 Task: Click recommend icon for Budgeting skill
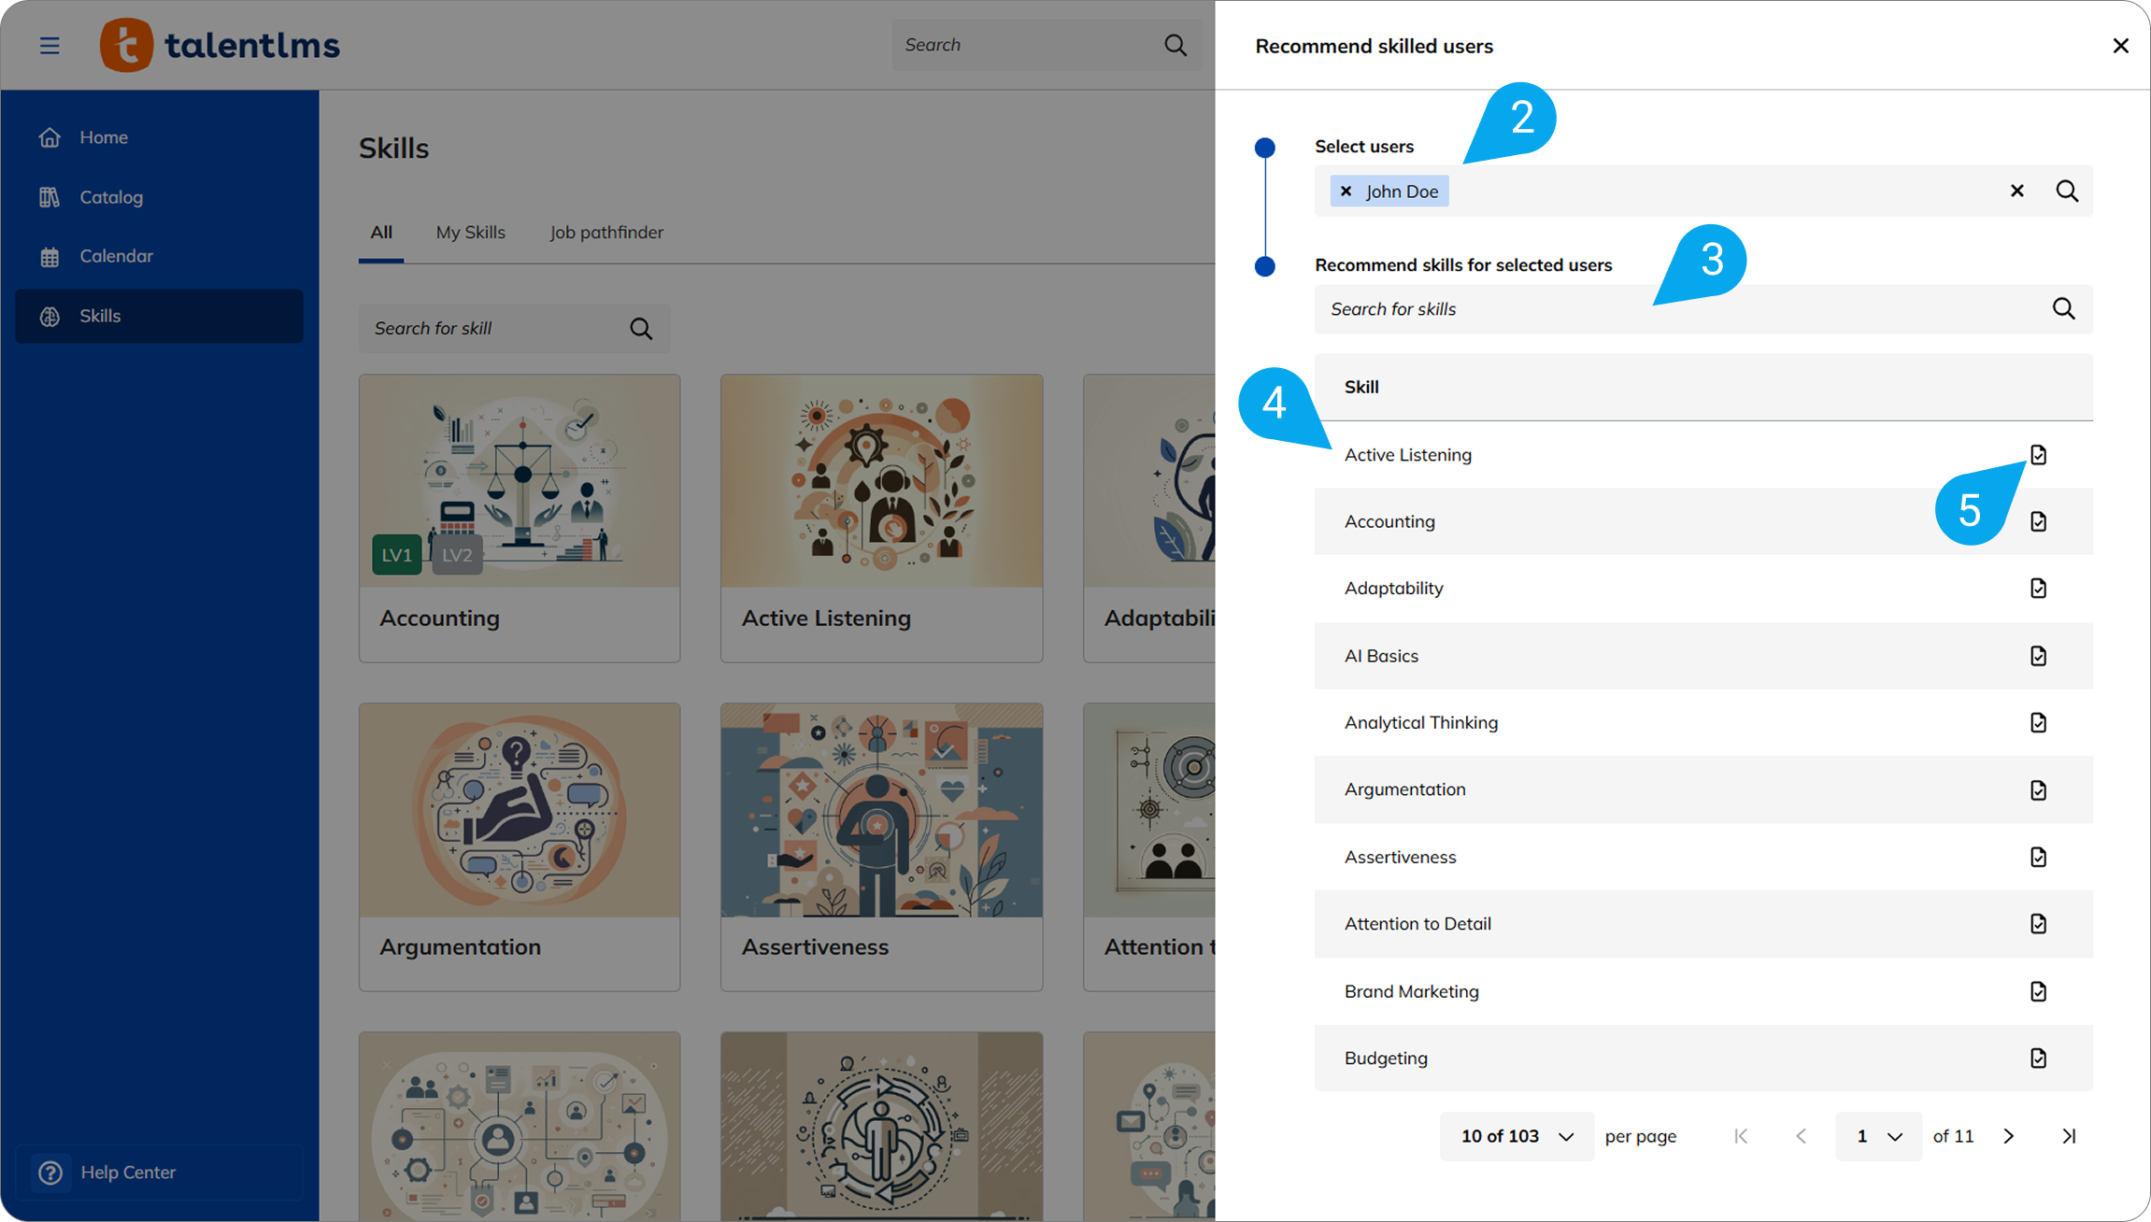(2038, 1058)
